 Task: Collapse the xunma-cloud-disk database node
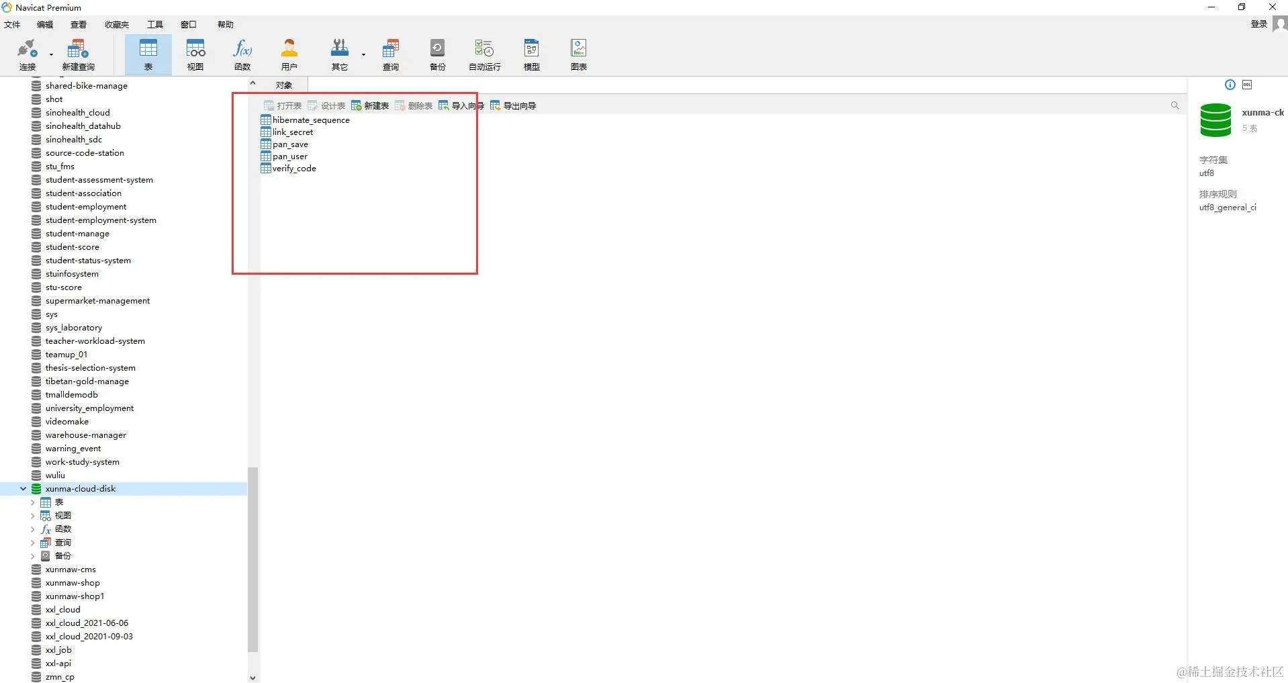(x=23, y=489)
